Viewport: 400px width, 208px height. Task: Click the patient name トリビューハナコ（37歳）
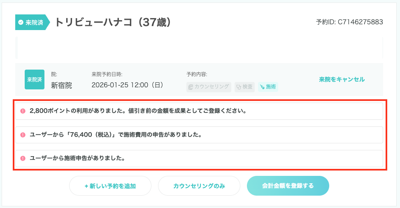[x=113, y=22]
